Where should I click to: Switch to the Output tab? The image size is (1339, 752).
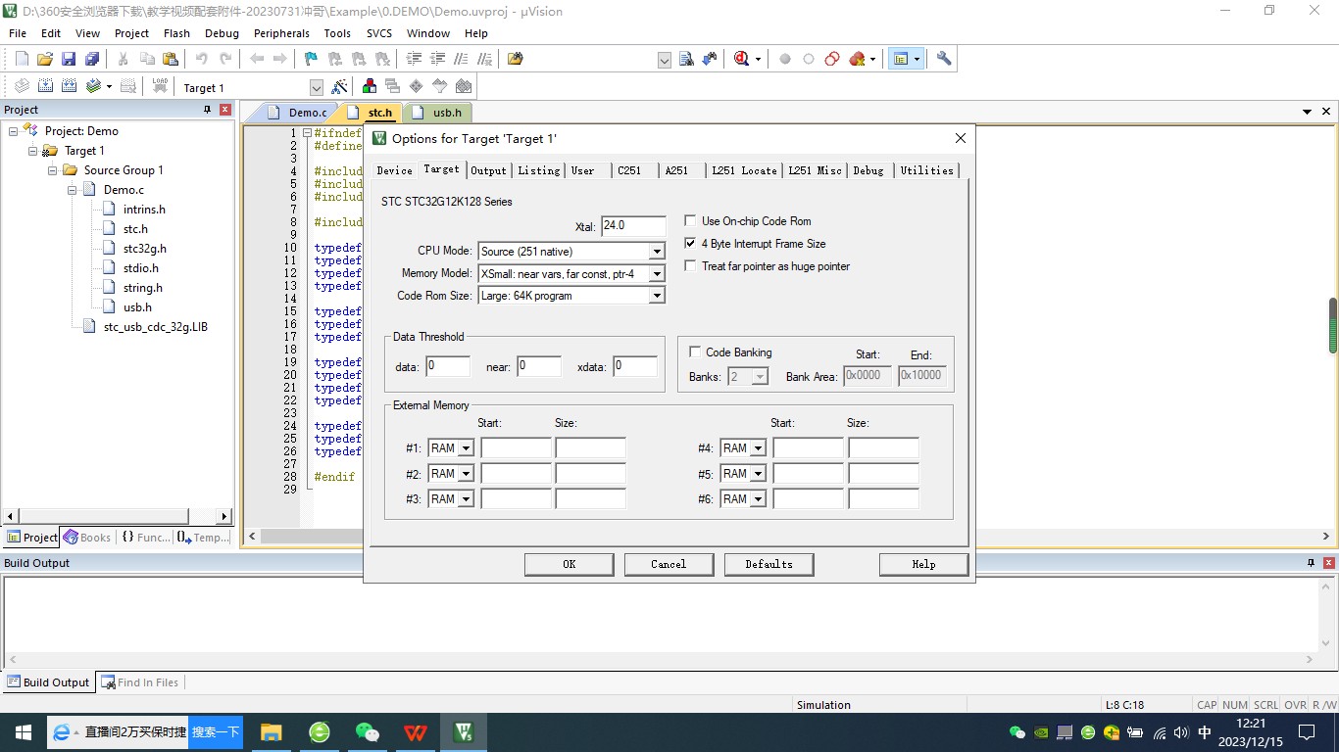[x=488, y=170]
